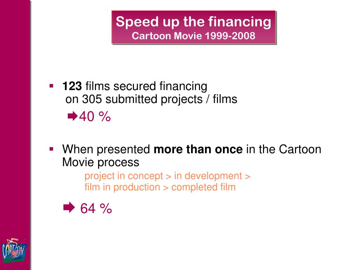Click the completed film orange text
Image resolution: width=360 pixels, height=270 pixels.
click(x=204, y=187)
